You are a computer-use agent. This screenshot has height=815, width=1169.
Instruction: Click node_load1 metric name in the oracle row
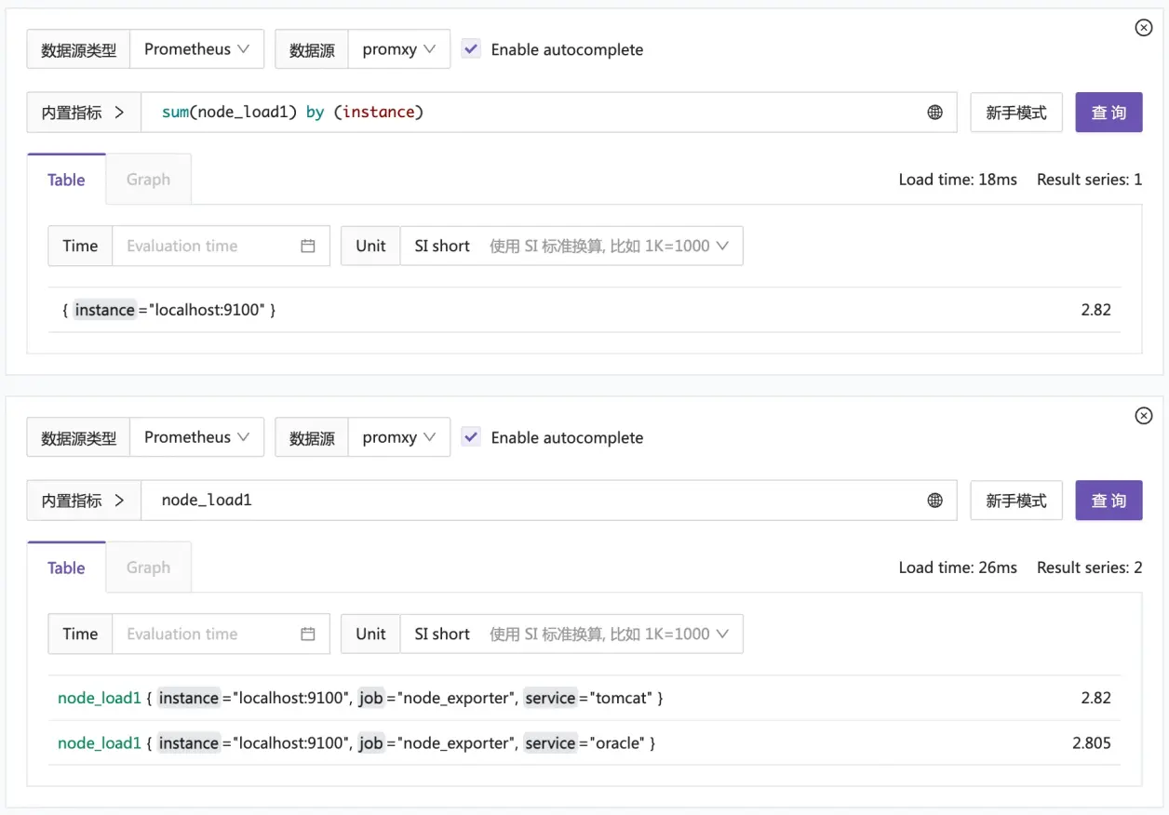click(100, 743)
